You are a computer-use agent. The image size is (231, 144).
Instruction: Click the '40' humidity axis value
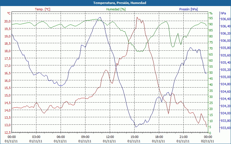point(211,85)
